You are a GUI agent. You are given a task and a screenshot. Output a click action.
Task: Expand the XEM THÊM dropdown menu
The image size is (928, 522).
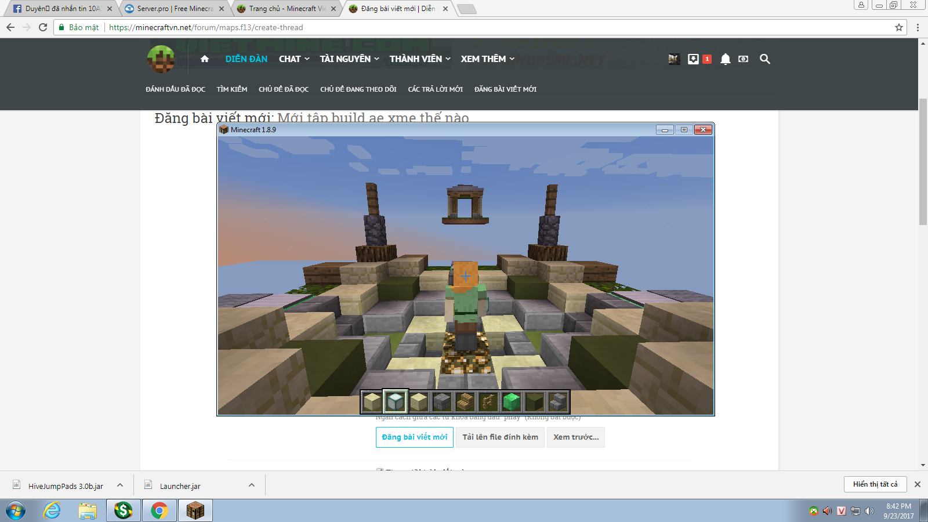click(488, 59)
